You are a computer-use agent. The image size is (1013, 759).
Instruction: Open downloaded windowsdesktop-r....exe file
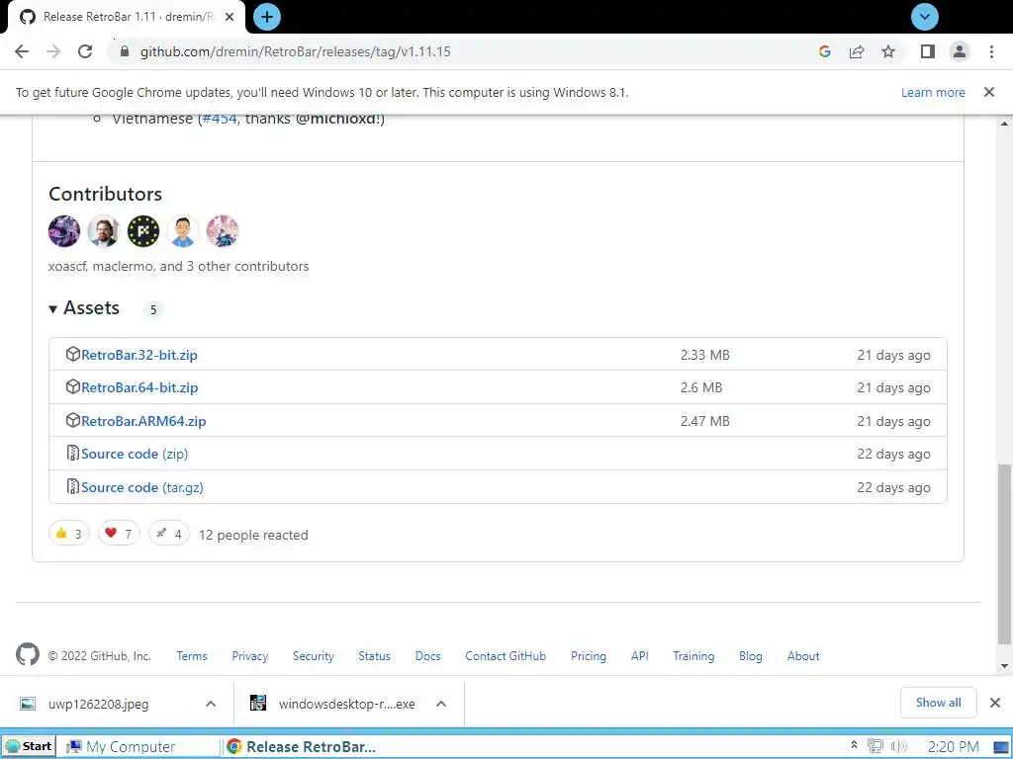click(334, 704)
